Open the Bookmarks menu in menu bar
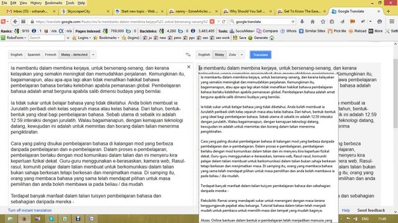 coord(53,3)
